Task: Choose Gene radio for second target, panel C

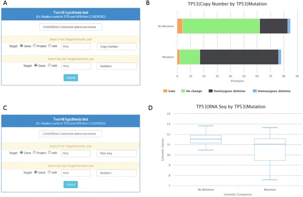Action: (36, 172)
